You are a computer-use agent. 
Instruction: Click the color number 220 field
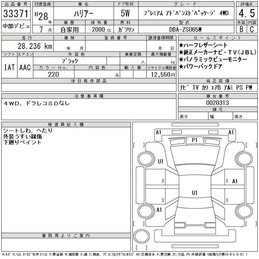(x=53, y=74)
